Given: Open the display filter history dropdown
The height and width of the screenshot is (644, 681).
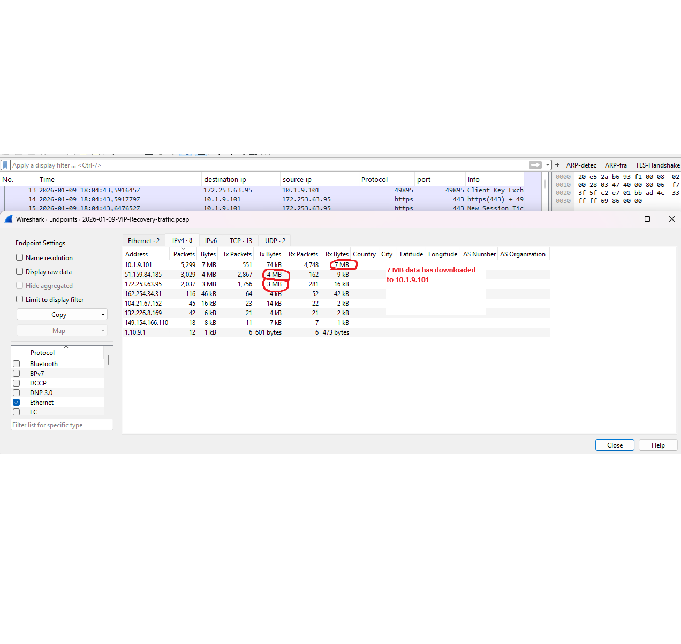Looking at the screenshot, I should pyautogui.click(x=548, y=165).
